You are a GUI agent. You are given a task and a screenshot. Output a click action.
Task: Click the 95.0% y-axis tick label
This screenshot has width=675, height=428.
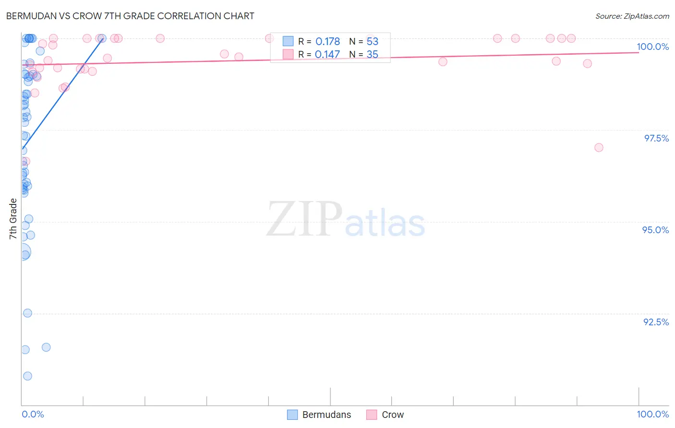click(x=655, y=230)
